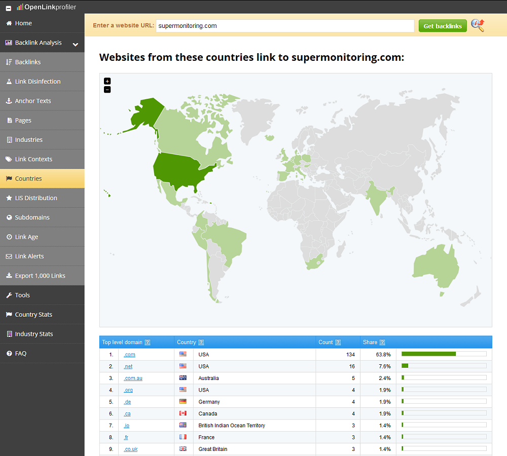Image resolution: width=507 pixels, height=456 pixels.
Task: Click the France flag in row 8
Action: 183,437
